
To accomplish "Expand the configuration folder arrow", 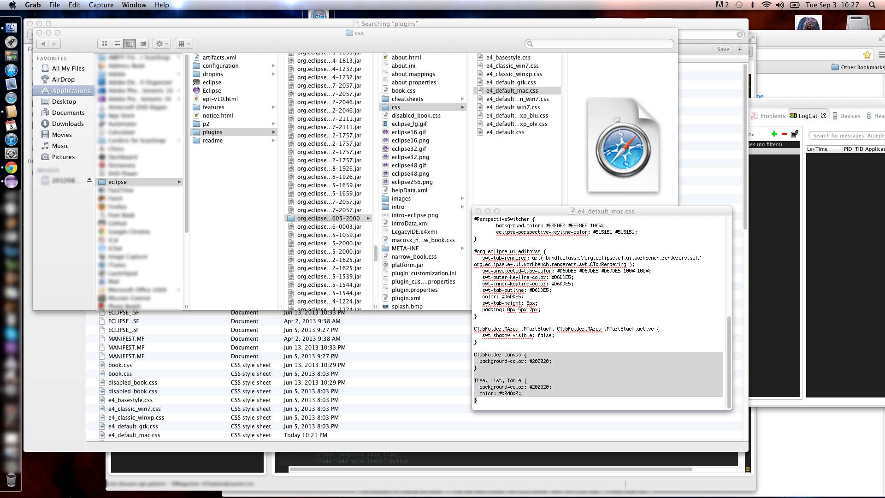I will tap(274, 66).
